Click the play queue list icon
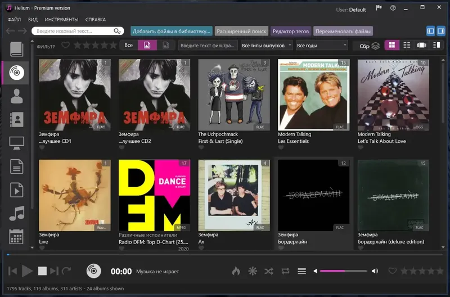This screenshot has height=297, width=450. pos(301,271)
